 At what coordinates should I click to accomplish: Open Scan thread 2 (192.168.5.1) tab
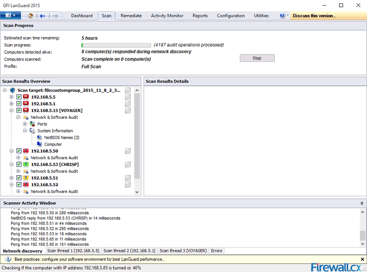(x=129, y=251)
